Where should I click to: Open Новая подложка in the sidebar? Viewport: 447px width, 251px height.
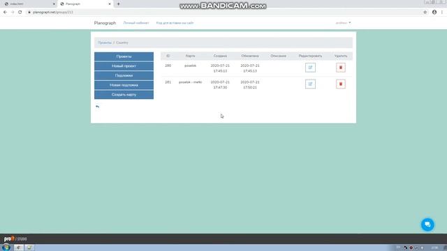(x=124, y=85)
